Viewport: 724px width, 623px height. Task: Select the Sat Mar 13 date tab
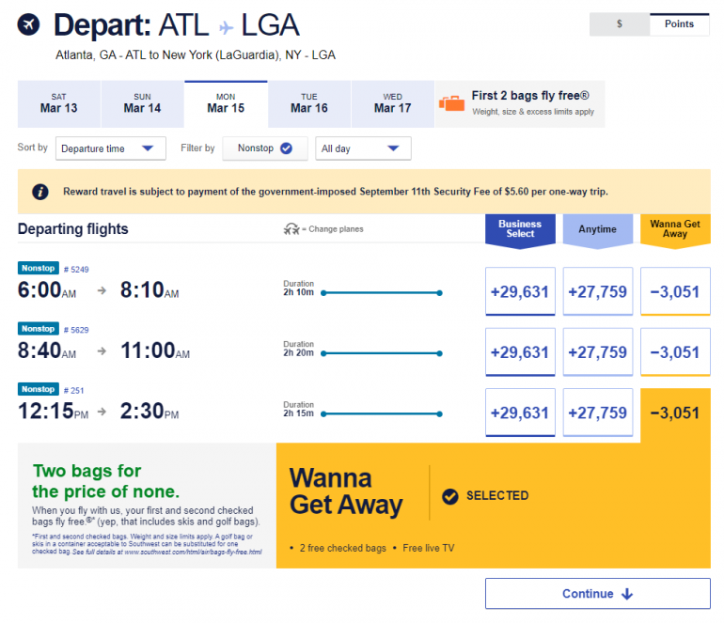[58, 103]
